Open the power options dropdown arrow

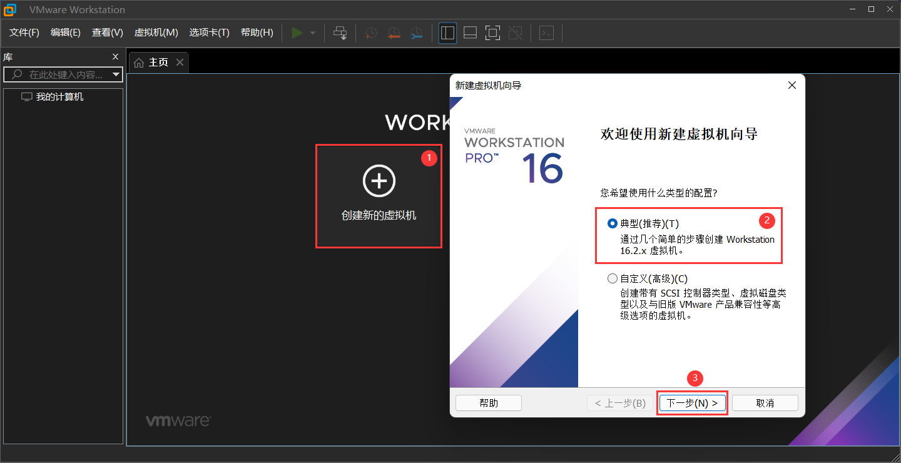[x=313, y=33]
